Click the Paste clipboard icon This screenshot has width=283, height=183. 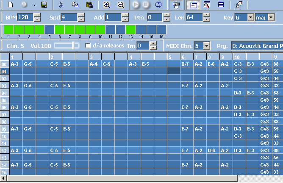tap(89, 5)
